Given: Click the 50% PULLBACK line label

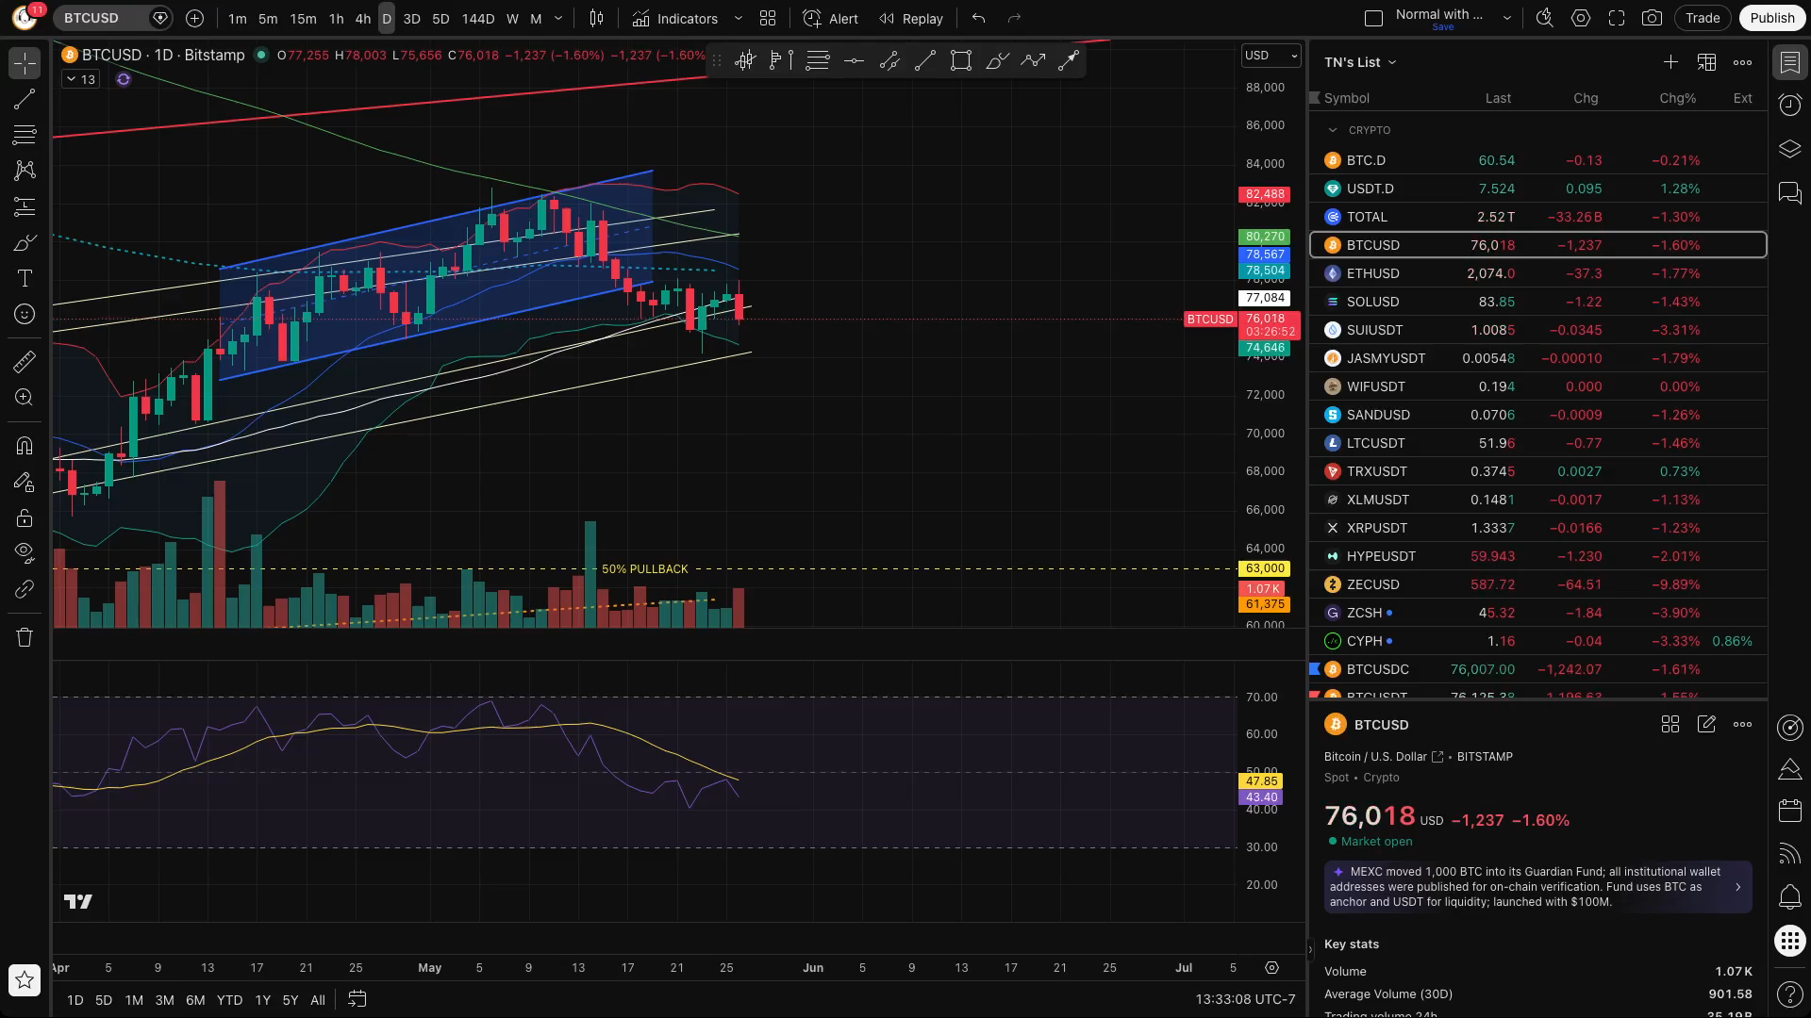Looking at the screenshot, I should click(x=645, y=569).
